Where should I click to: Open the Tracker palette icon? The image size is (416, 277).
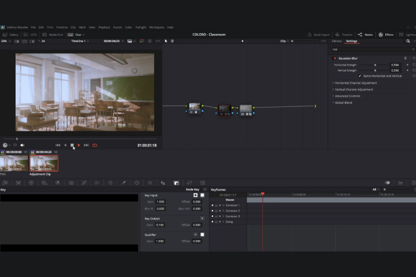[150, 182]
